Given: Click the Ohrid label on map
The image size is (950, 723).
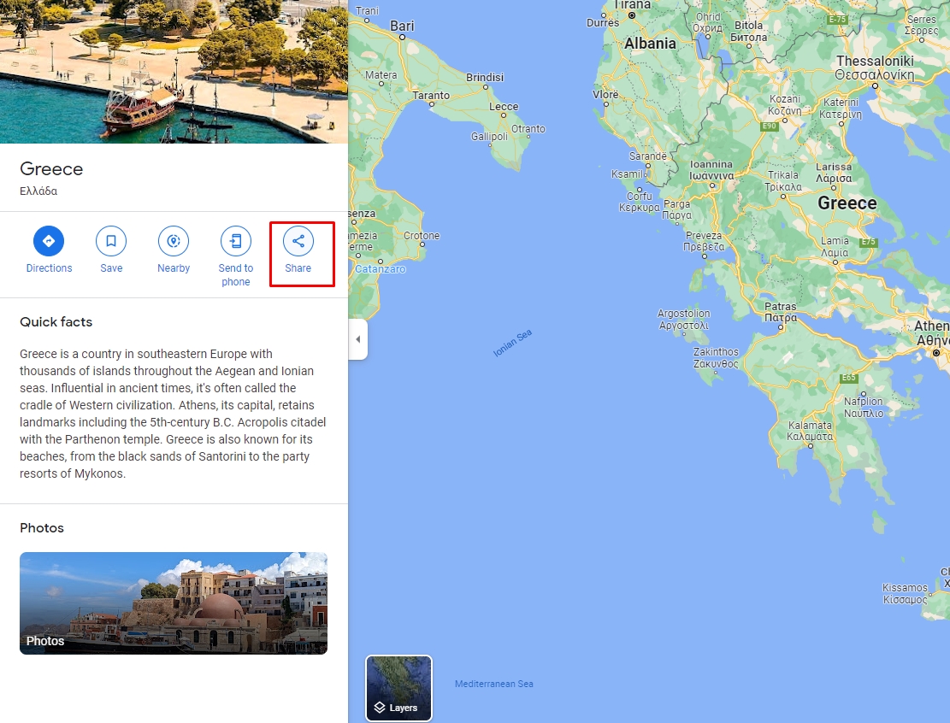Looking at the screenshot, I should 708,22.
